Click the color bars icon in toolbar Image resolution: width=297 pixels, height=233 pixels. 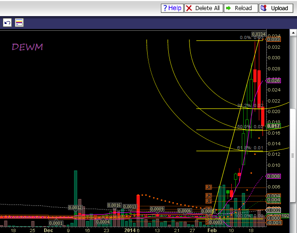19,23
